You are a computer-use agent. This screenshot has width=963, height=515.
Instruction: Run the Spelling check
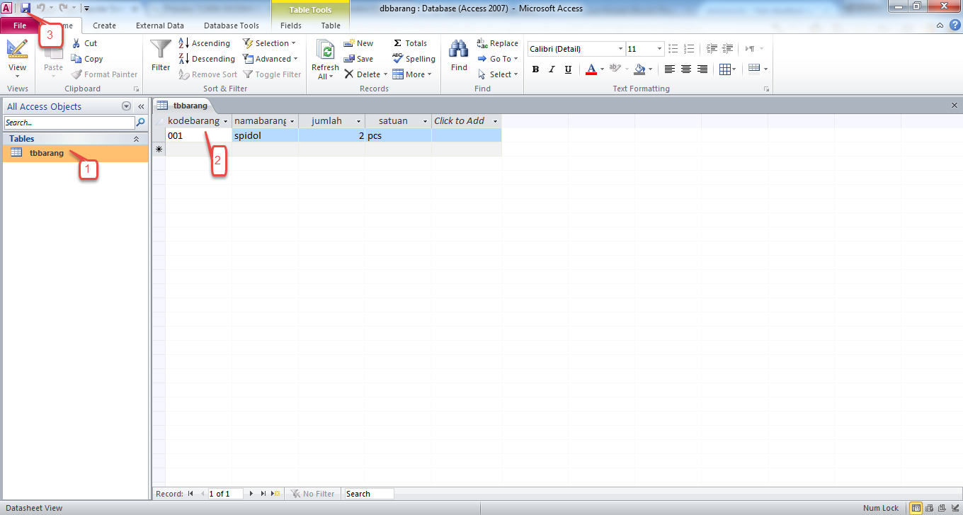pos(414,59)
